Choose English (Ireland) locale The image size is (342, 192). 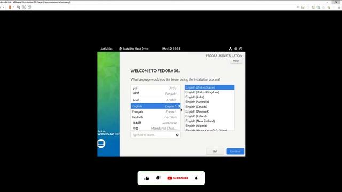(x=209, y=116)
